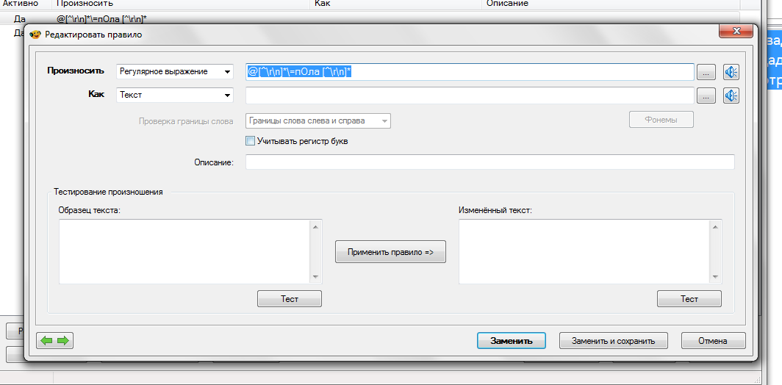This screenshot has height=385, width=782.
Task: Click Заменить и сохранить button
Action: coord(613,341)
